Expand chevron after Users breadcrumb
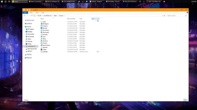Image resolution: width=197 pixels, height=110 pixels. click(x=58, y=16)
